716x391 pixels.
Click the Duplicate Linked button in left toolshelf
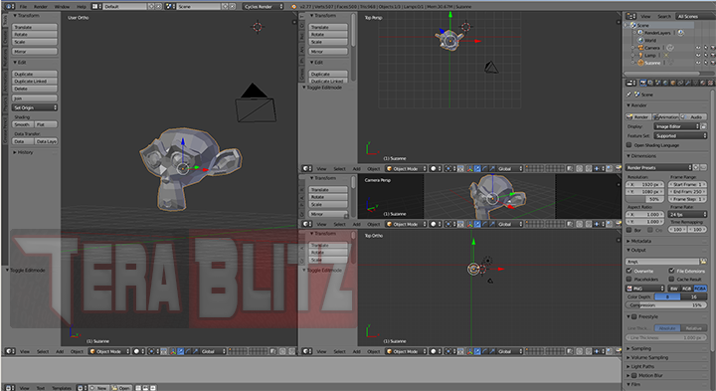tap(35, 81)
